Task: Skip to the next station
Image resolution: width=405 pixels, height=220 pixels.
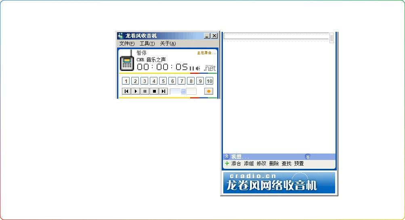Action: point(164,91)
